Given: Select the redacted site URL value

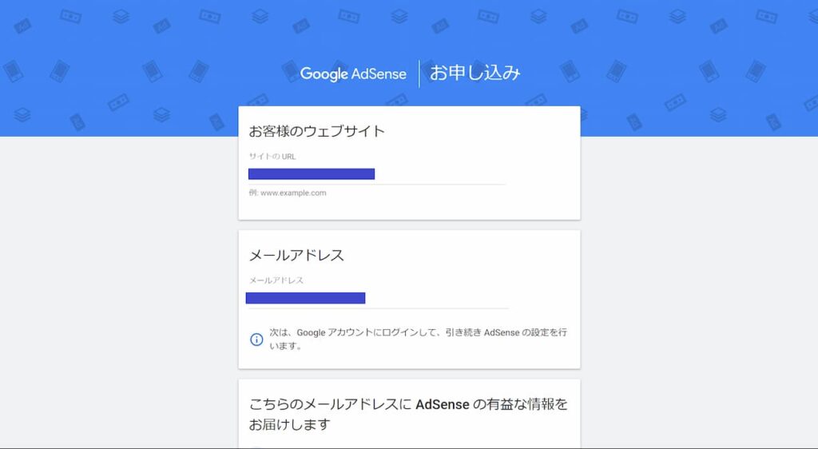Looking at the screenshot, I should point(312,174).
